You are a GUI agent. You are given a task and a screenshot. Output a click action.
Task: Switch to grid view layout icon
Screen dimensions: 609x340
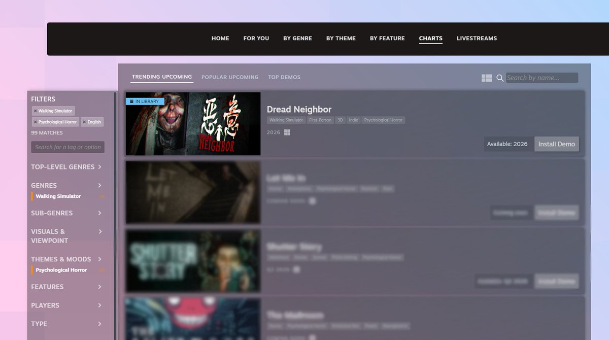click(x=487, y=78)
